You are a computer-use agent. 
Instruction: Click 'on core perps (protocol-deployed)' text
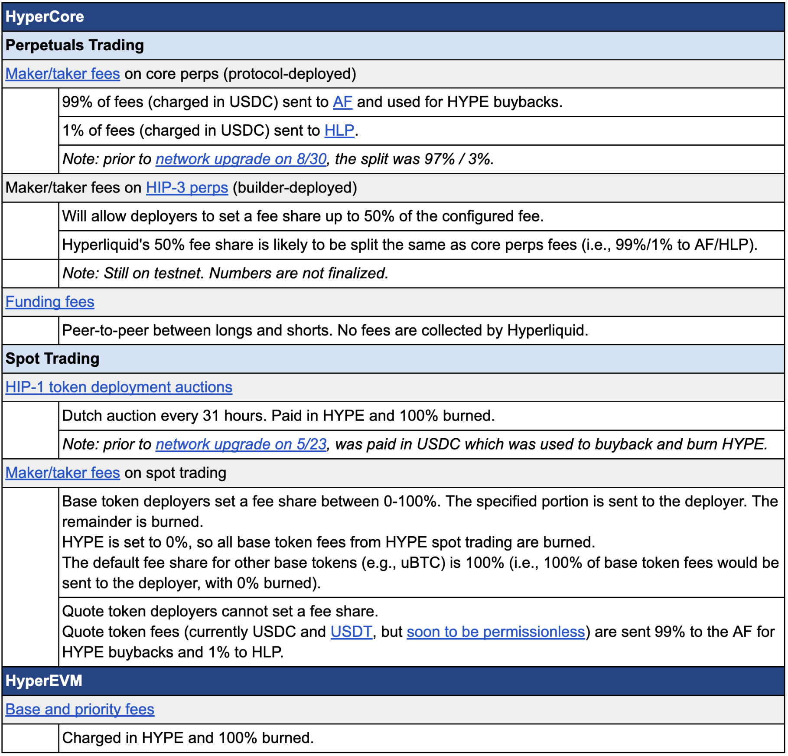coord(240,74)
